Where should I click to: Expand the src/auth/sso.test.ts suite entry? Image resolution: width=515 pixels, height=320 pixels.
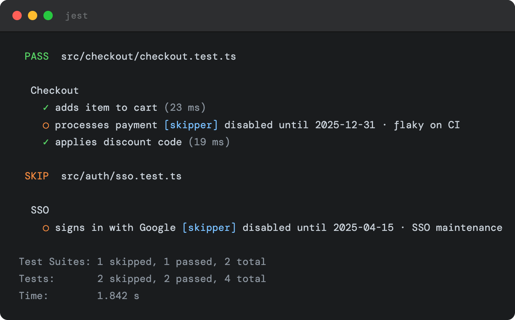121,176
